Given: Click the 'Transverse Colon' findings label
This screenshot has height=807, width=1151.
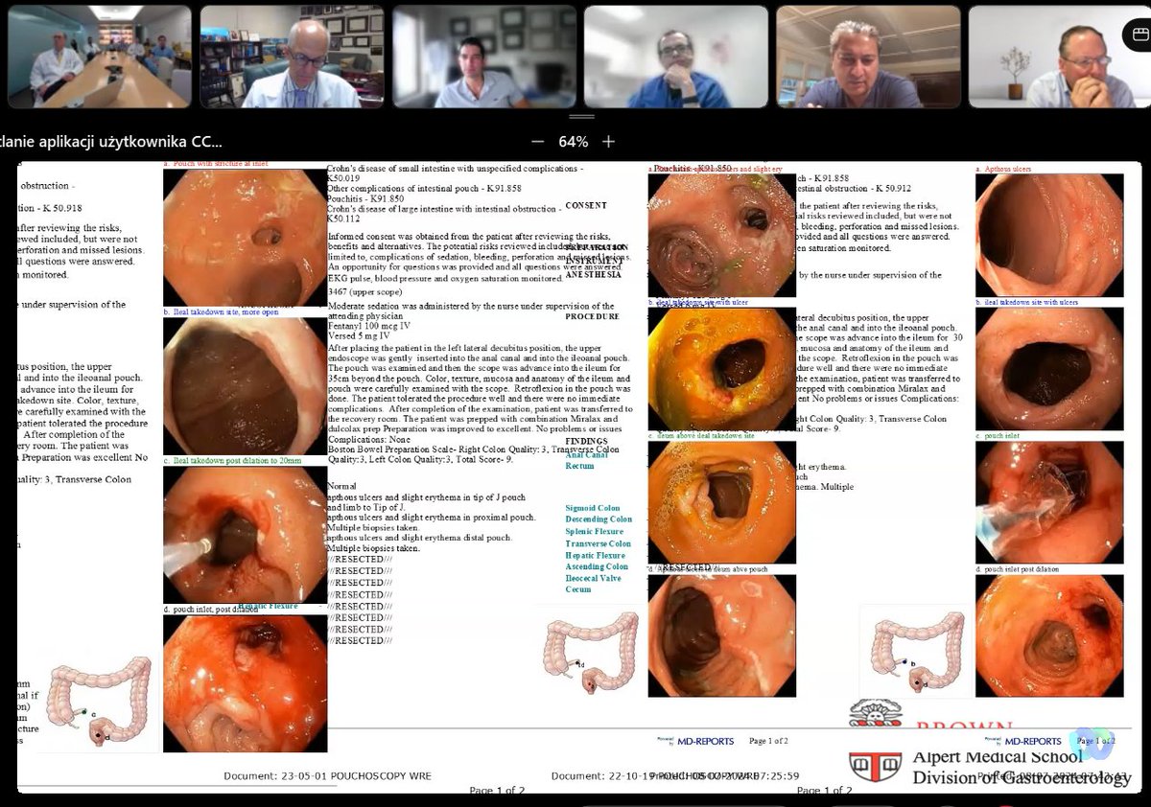Looking at the screenshot, I should [x=599, y=543].
